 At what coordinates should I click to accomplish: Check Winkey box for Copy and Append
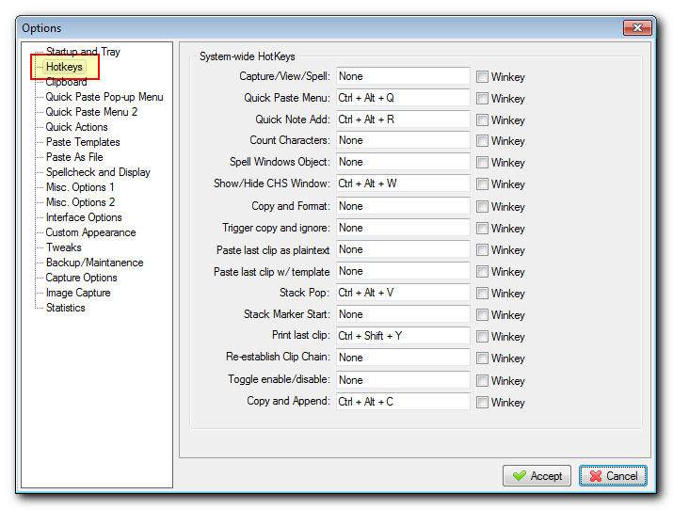[x=482, y=403]
